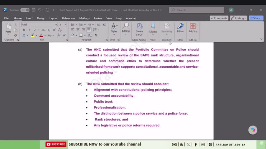Click the Shading paint bucket icon

click(x=73, y=35)
